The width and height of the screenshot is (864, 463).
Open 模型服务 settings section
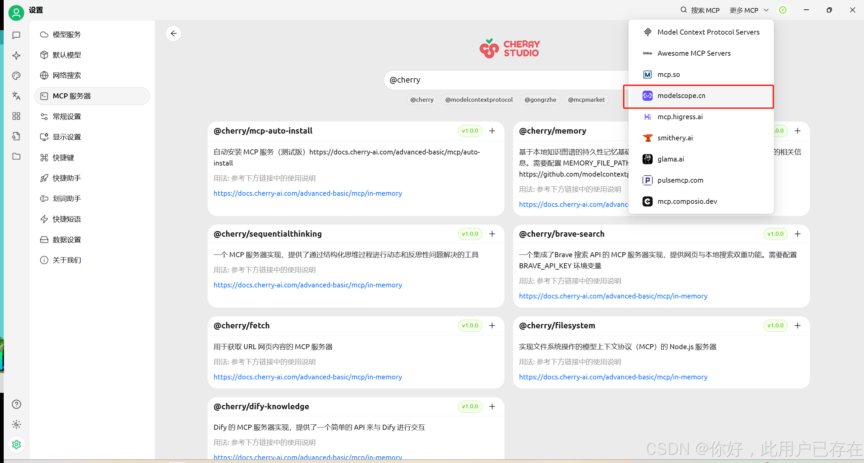pos(92,34)
